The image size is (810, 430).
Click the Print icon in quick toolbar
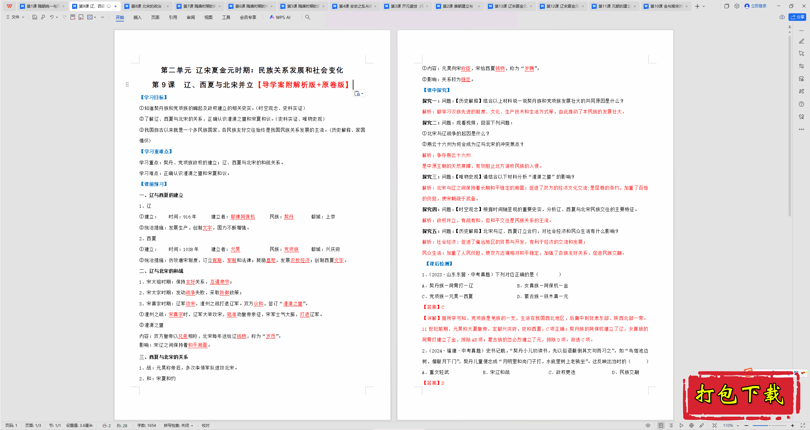43,17
